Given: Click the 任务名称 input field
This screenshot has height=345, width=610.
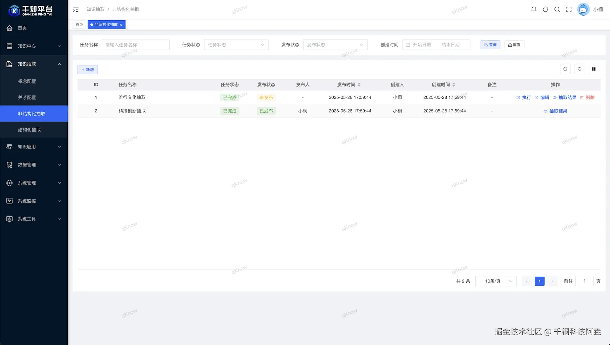Looking at the screenshot, I should click(136, 45).
